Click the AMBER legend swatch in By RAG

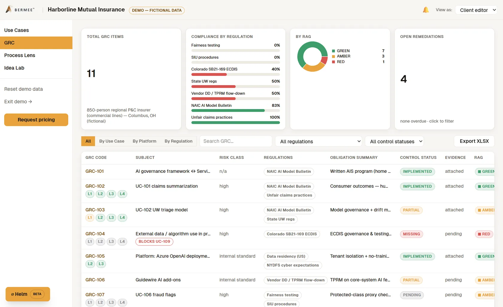(334, 56)
